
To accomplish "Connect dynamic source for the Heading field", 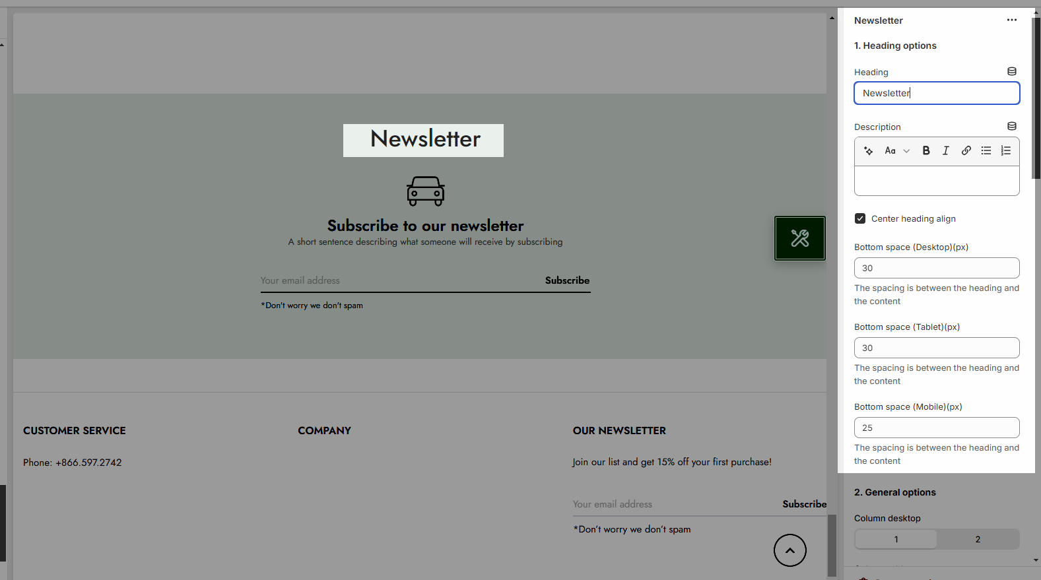I will (x=1011, y=71).
